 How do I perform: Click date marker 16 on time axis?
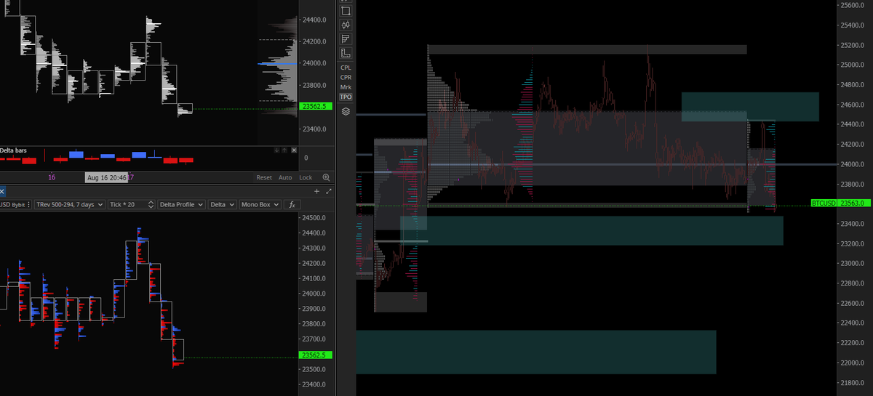[x=52, y=177]
